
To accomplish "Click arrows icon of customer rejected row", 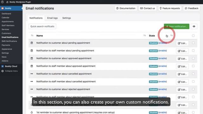I will coord(32,89).
